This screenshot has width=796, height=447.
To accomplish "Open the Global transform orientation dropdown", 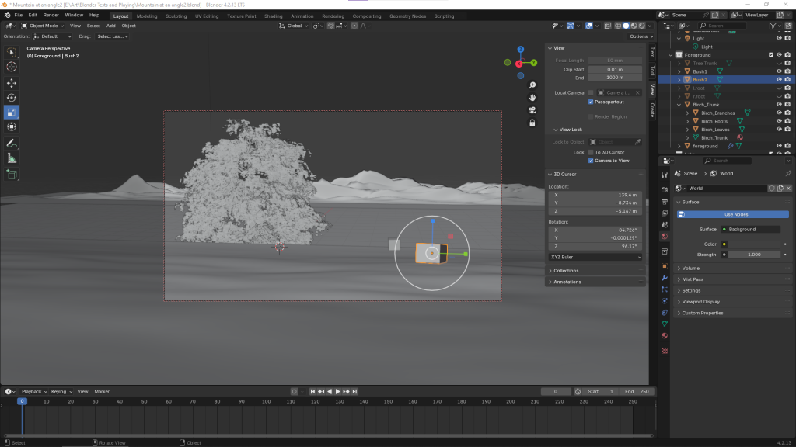I will (293, 26).
